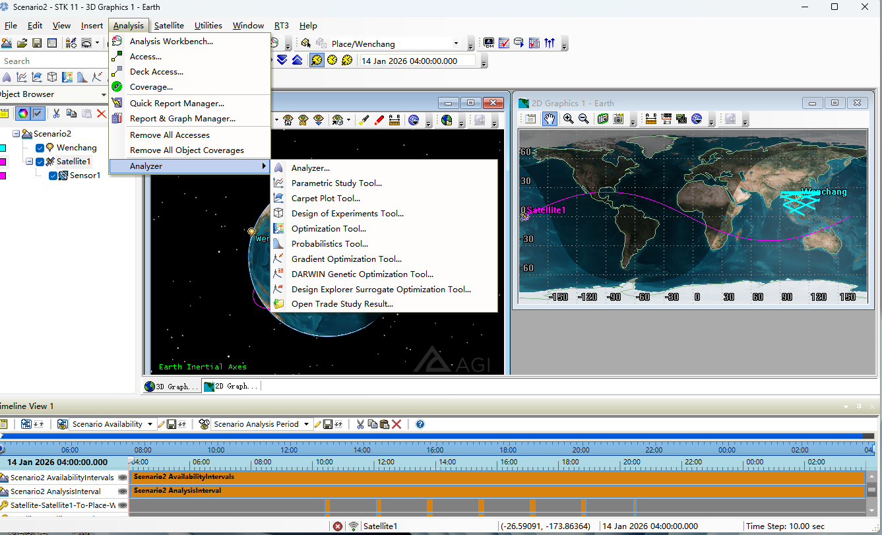Open the Scenario Availability dropdown
The image size is (882, 535).
(x=150, y=424)
